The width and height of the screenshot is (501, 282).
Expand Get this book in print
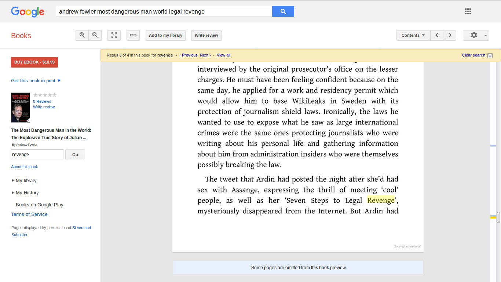tap(36, 81)
